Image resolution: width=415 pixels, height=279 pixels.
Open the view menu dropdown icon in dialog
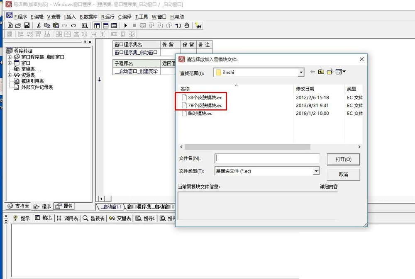pyautogui.click(x=341, y=72)
